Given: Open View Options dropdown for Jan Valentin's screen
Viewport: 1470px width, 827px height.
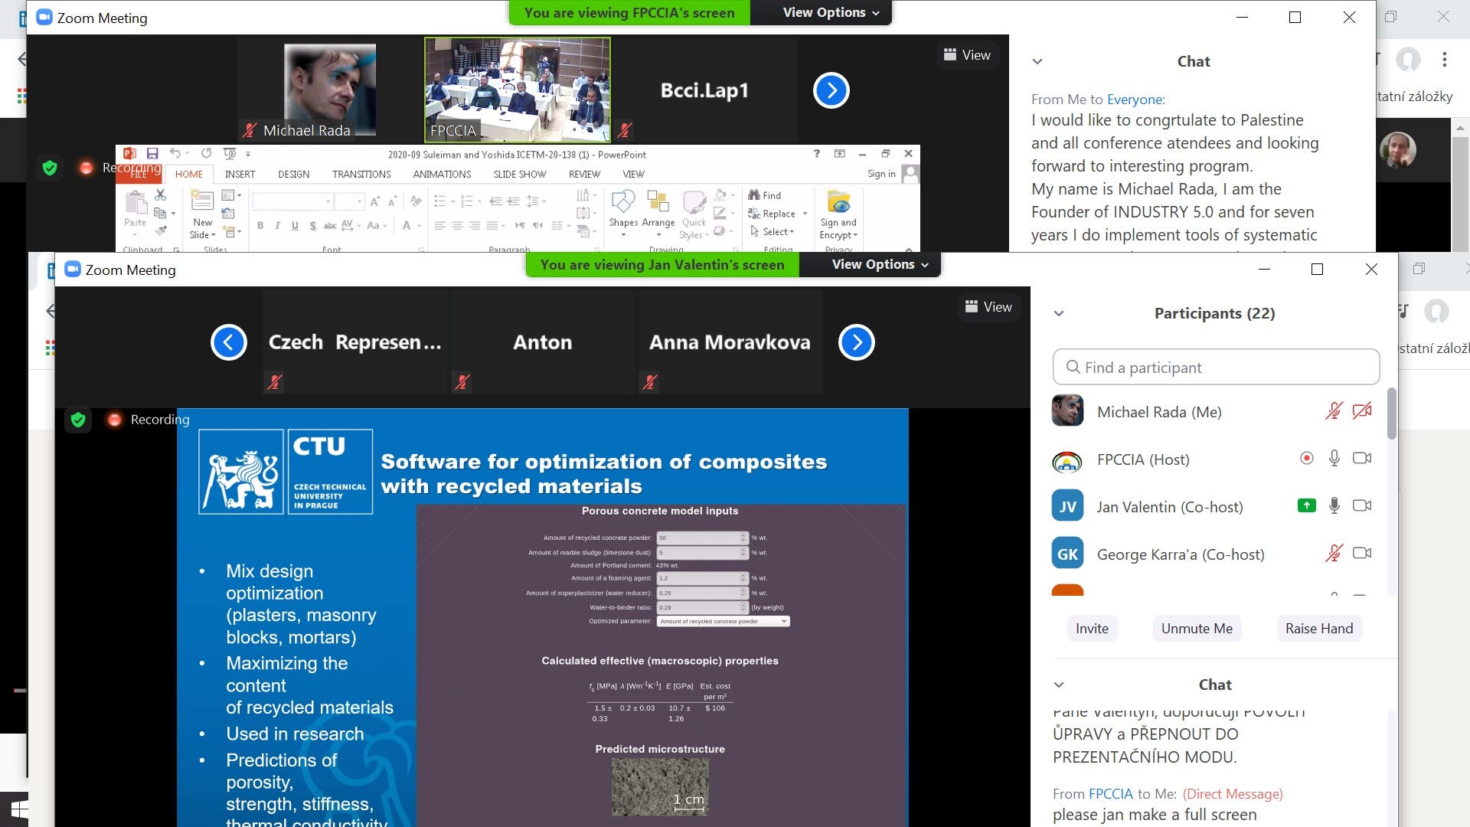Looking at the screenshot, I should (880, 264).
